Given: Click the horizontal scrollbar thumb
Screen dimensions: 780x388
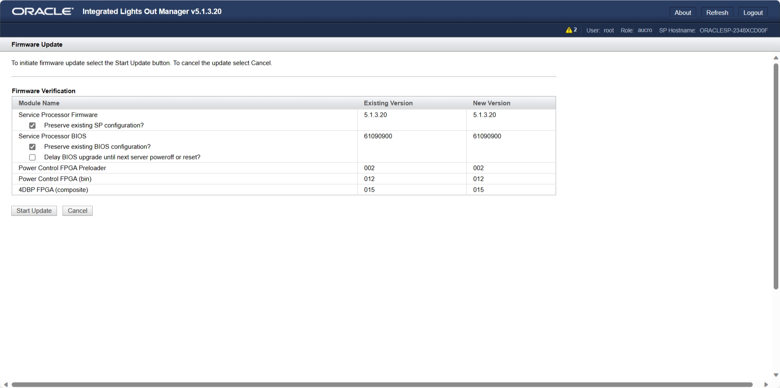Looking at the screenshot, I should coord(382,385).
